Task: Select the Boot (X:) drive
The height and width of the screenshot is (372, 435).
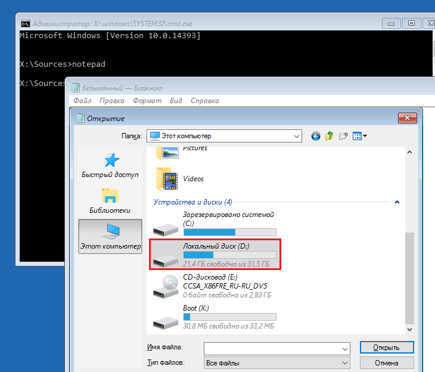Action: tap(215, 317)
